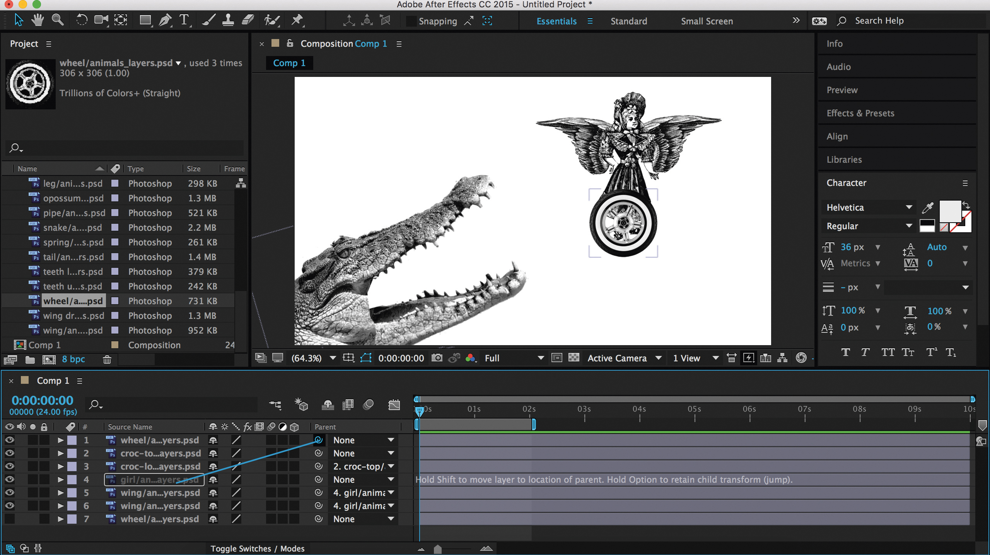Select the Clone Stamp tool

coord(228,20)
